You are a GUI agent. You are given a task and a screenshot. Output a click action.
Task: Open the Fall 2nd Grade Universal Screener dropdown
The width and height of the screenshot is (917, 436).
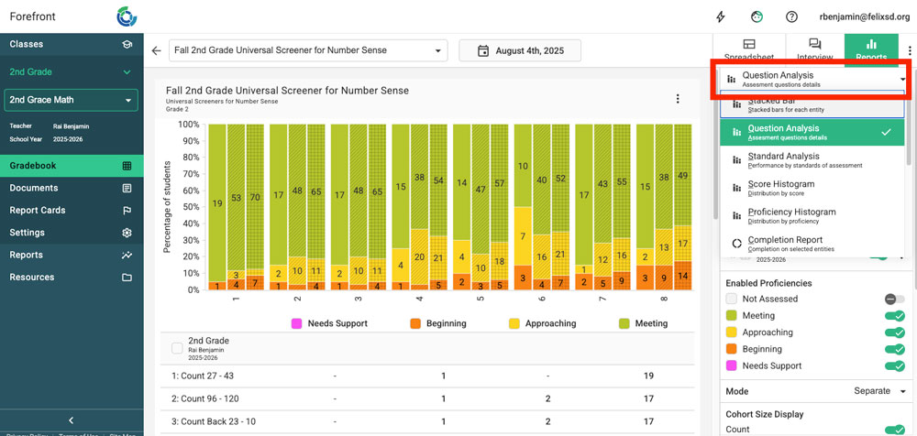click(308, 51)
